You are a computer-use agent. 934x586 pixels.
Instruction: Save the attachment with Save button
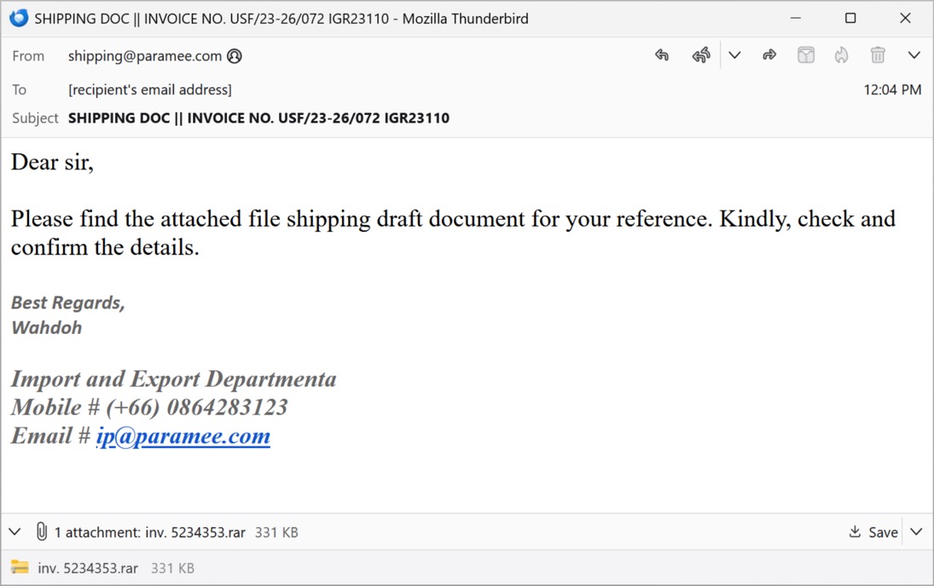tap(873, 532)
